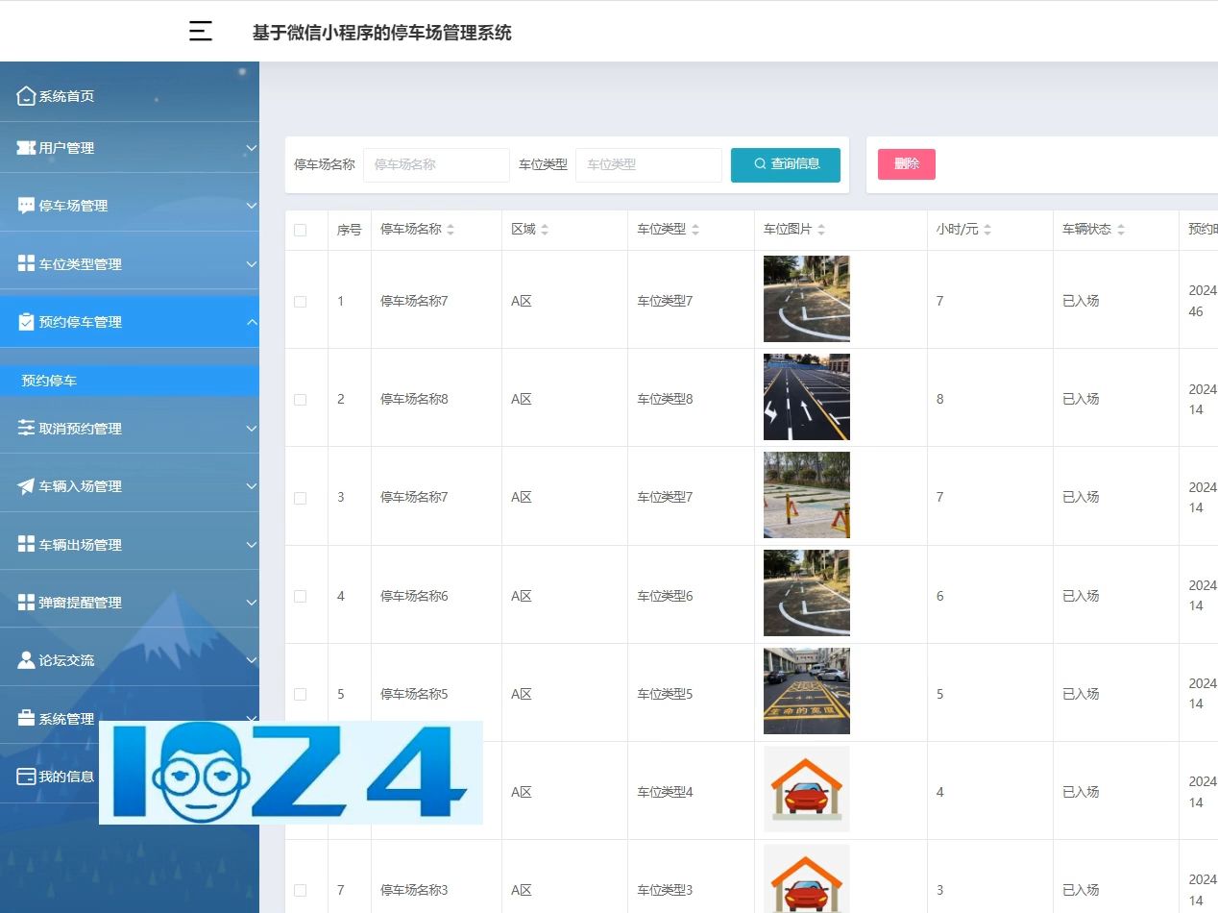Click the parking image thumbnail in row 2
Screen dimensions: 1218x913
(806, 396)
